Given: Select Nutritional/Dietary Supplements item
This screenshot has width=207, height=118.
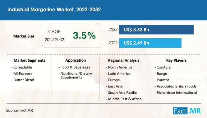Looking at the screenshot, I should click(75, 75).
